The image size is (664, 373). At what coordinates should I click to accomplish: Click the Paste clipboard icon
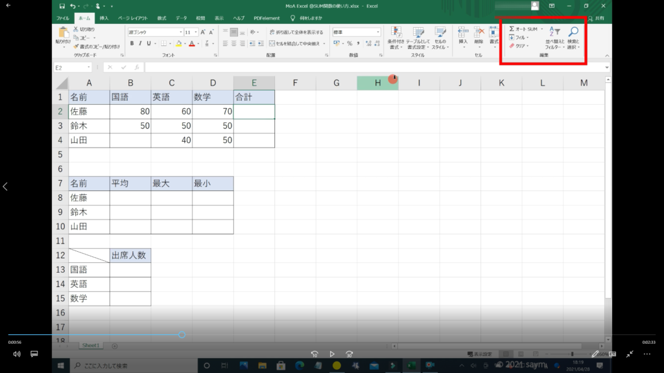[x=63, y=32]
